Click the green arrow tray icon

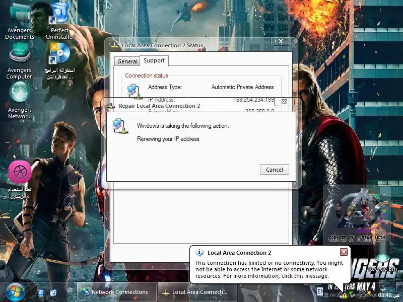coord(351,294)
